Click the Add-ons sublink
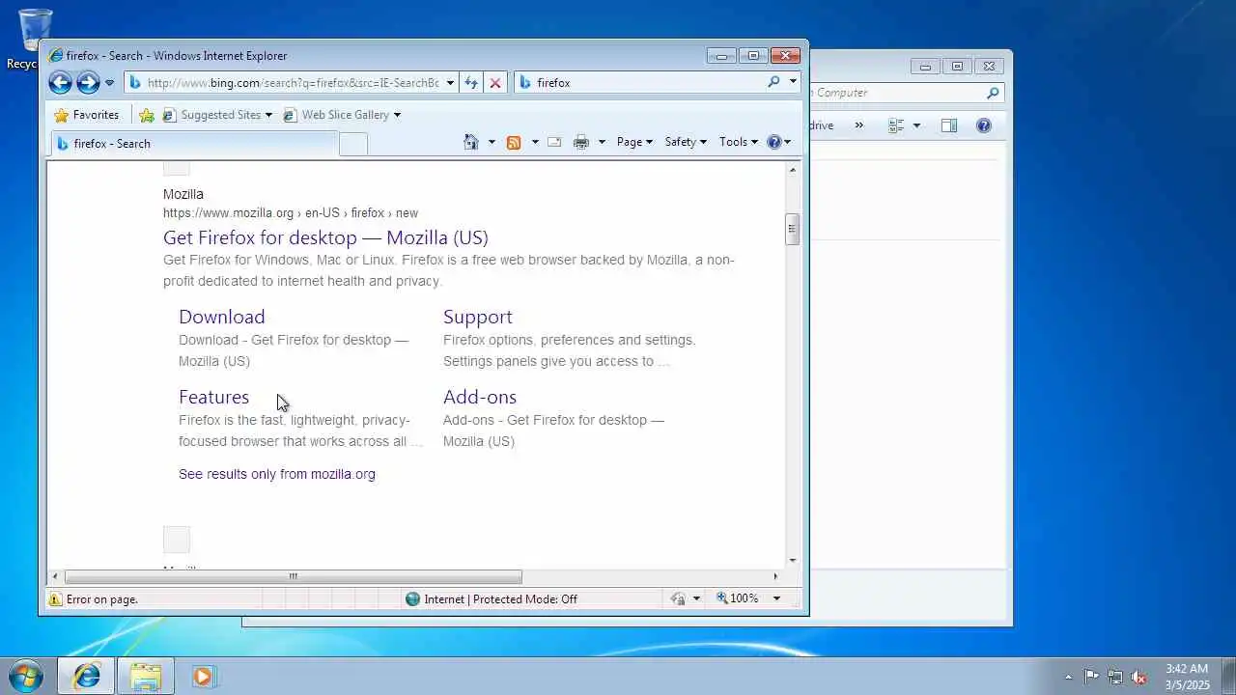 point(479,397)
